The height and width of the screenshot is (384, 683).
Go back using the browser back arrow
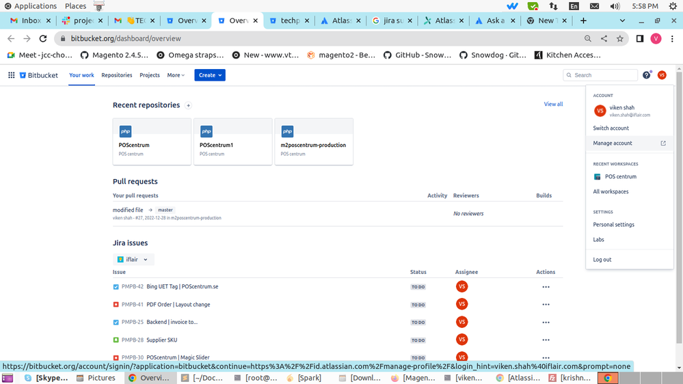coord(11,38)
